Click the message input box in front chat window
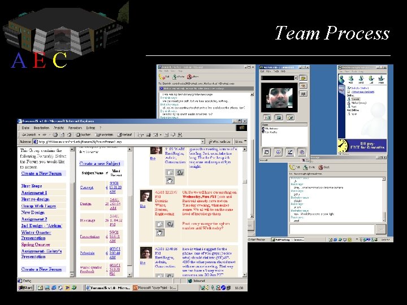Image resolution: width=407 pixels, height=305 pixels. (x=332, y=229)
